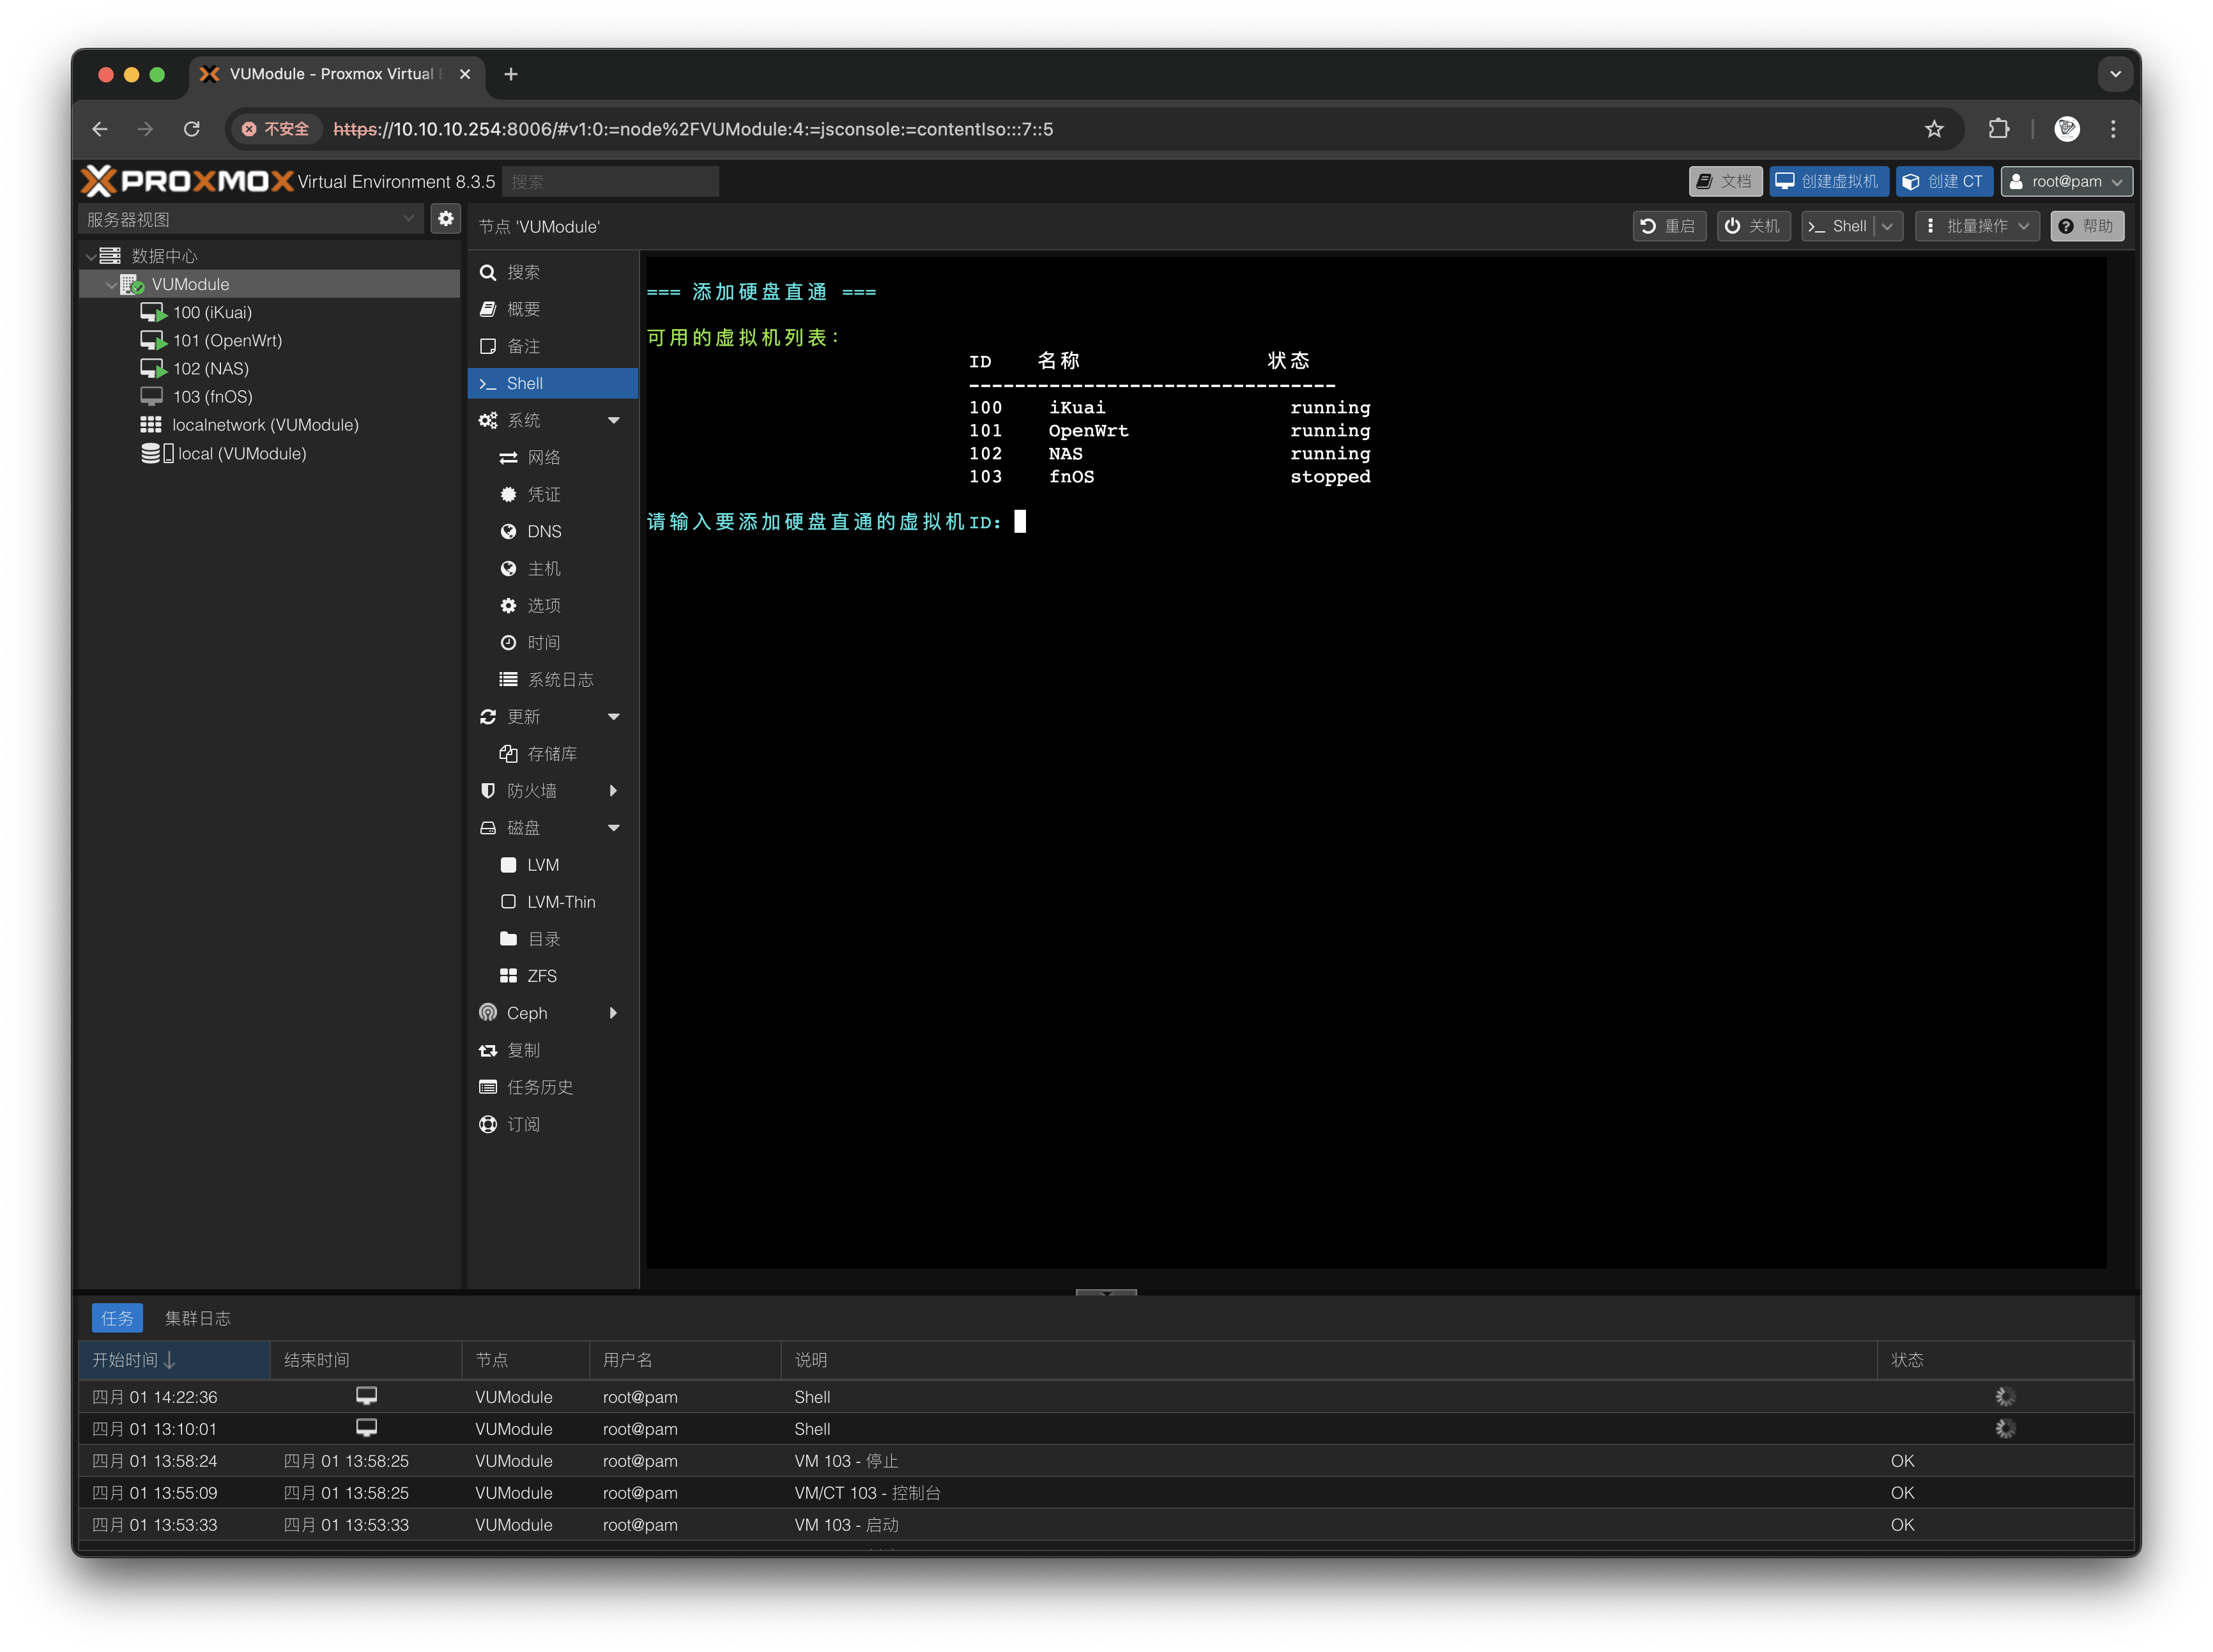Click the server view settings gear icon
This screenshot has width=2213, height=1652.
coord(445,218)
